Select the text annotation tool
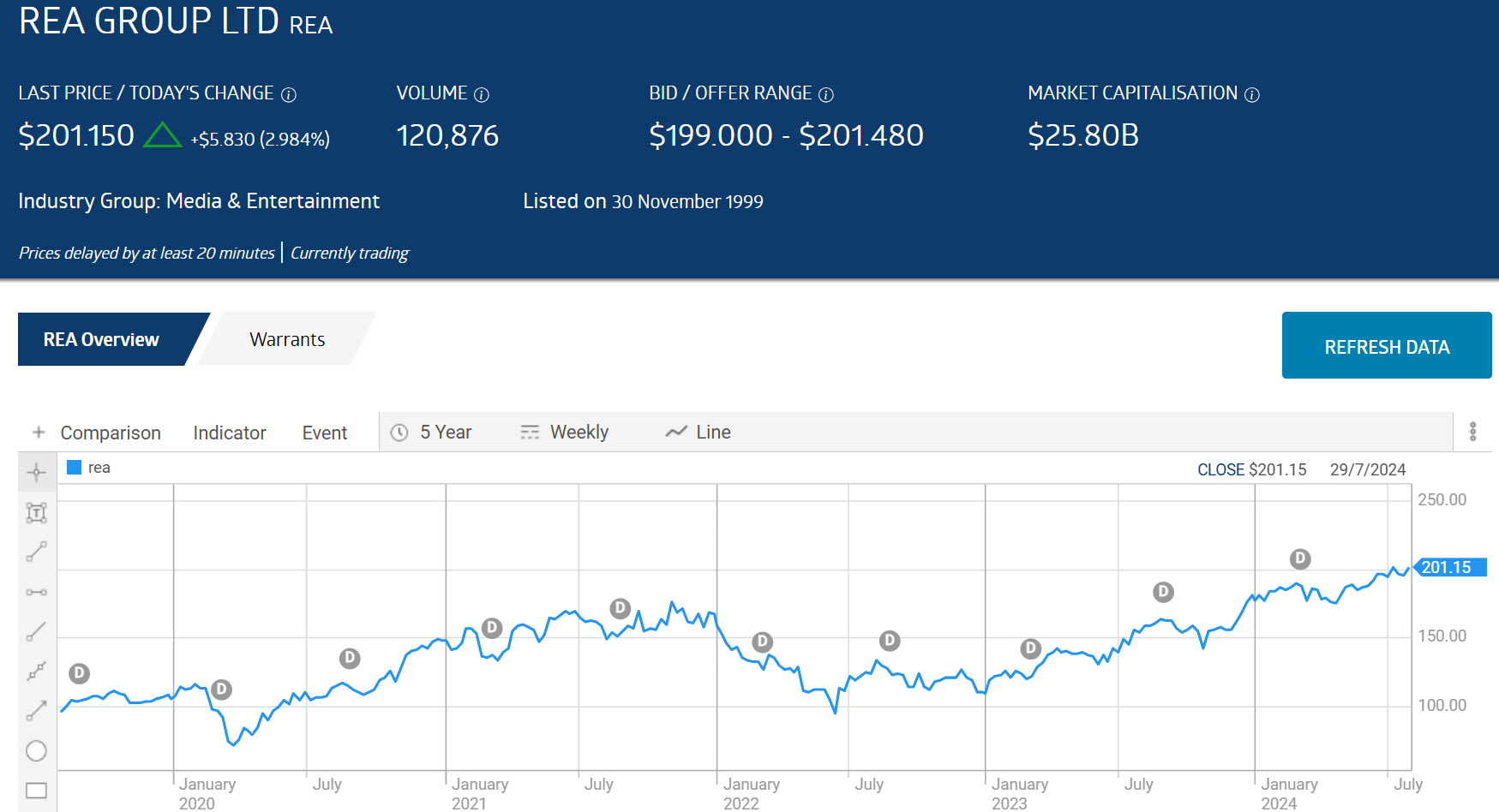The image size is (1499, 812). click(x=36, y=512)
